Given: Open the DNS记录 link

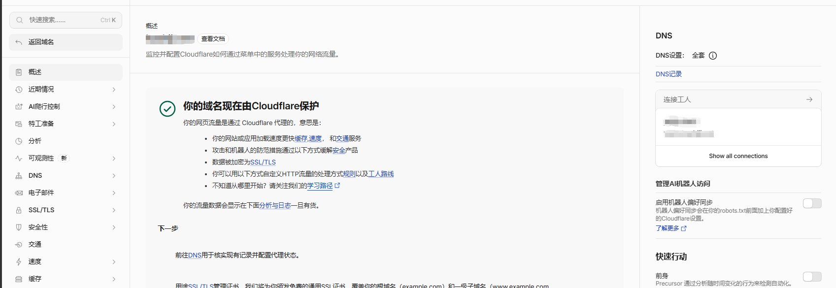Looking at the screenshot, I should 669,74.
